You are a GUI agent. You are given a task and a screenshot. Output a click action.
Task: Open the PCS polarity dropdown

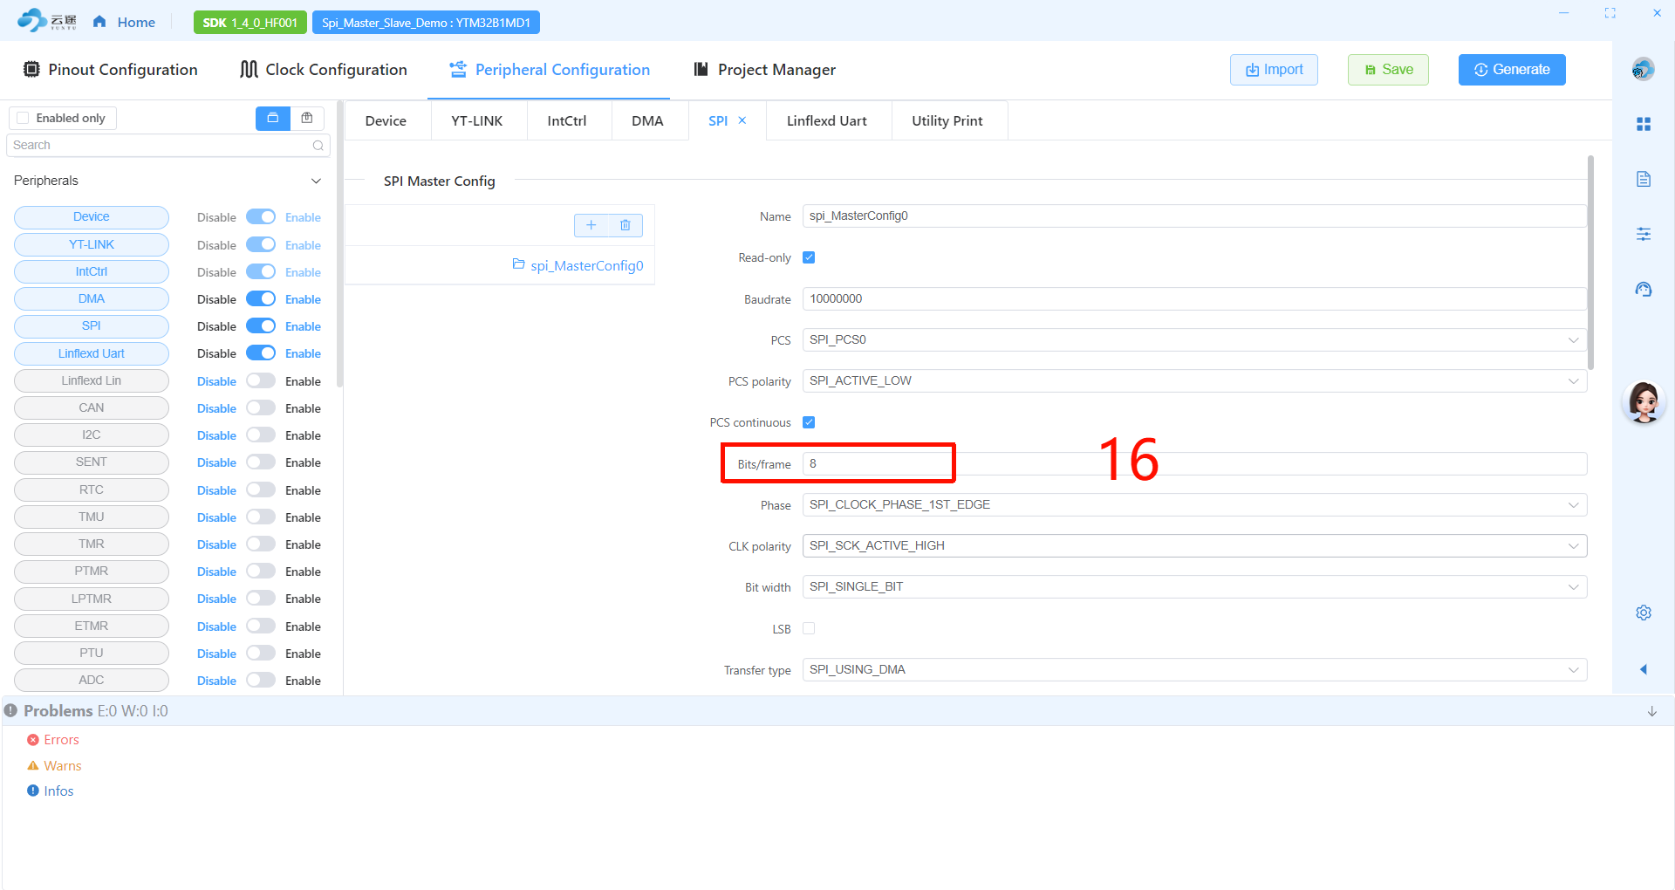(x=1193, y=381)
